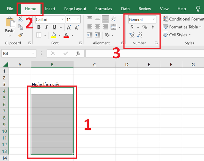Expand fill color dropdown arrow
This screenshot has width=204, height=161.
60,35
